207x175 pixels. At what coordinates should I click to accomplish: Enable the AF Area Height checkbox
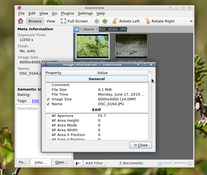tap(48, 120)
